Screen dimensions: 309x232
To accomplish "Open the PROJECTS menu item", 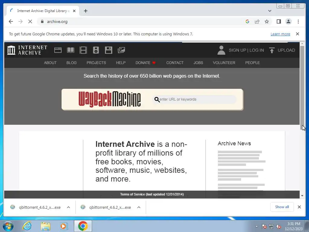I will click(96, 63).
